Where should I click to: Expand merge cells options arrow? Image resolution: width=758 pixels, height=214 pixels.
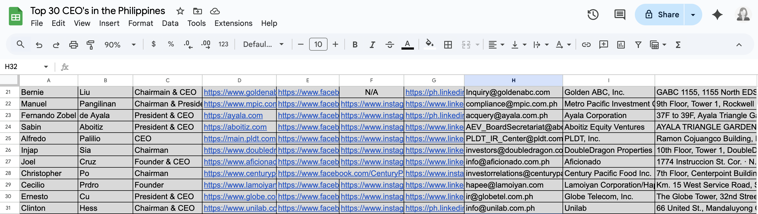click(x=477, y=44)
